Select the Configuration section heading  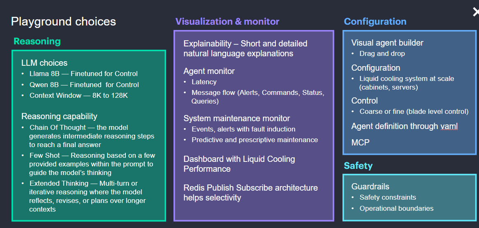[x=375, y=21]
